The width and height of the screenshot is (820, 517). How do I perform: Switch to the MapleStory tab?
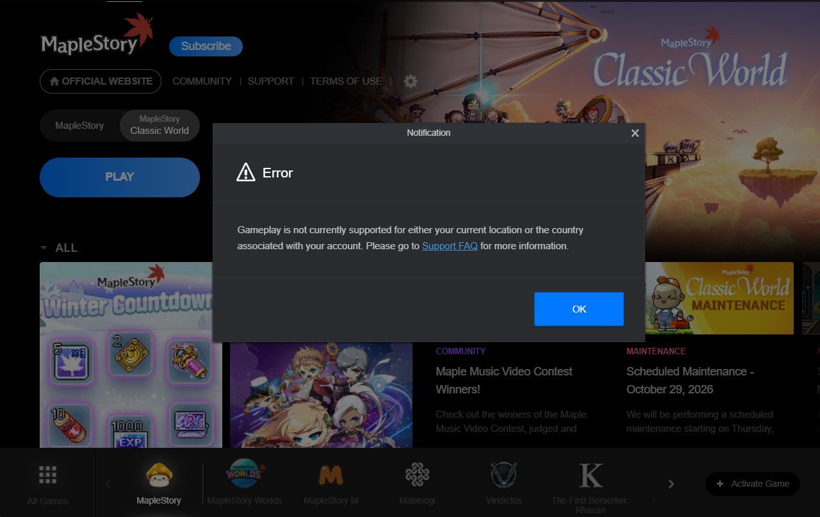79,126
